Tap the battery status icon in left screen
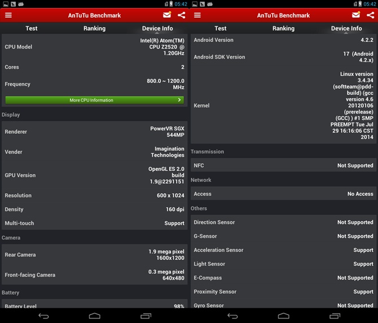 click(x=171, y=3)
